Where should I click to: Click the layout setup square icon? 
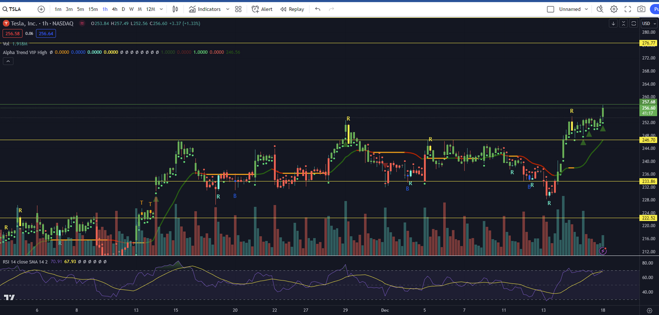[551, 9]
